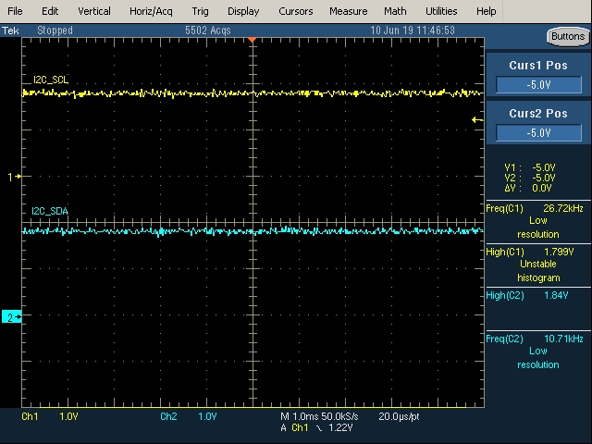The image size is (592, 444).
Task: Click the V2 -5.0V cursor readout
Action: click(530, 178)
